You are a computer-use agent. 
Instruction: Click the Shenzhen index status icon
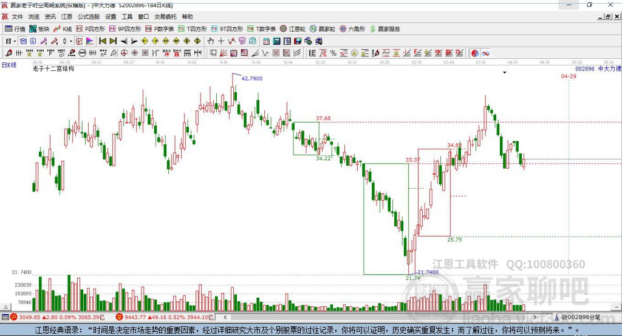pos(120,317)
